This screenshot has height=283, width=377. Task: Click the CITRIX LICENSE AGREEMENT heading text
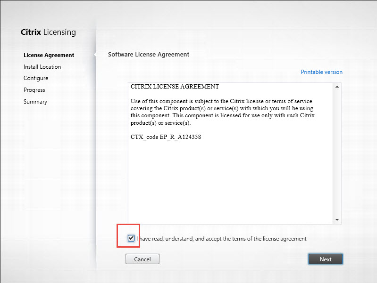point(175,87)
